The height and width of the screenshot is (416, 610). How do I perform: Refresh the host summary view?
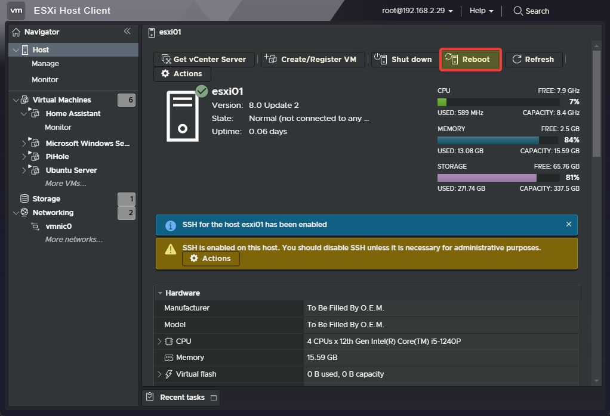click(534, 60)
